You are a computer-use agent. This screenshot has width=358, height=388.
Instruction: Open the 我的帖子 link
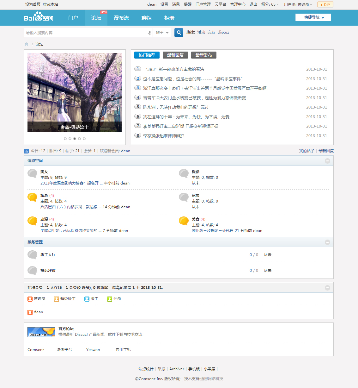(x=307, y=151)
